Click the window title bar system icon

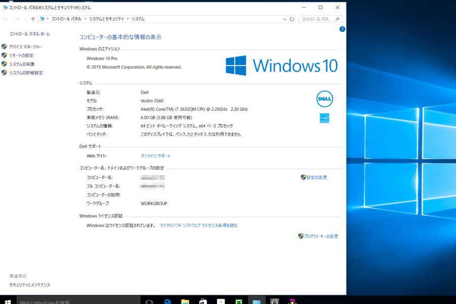tap(5, 8)
